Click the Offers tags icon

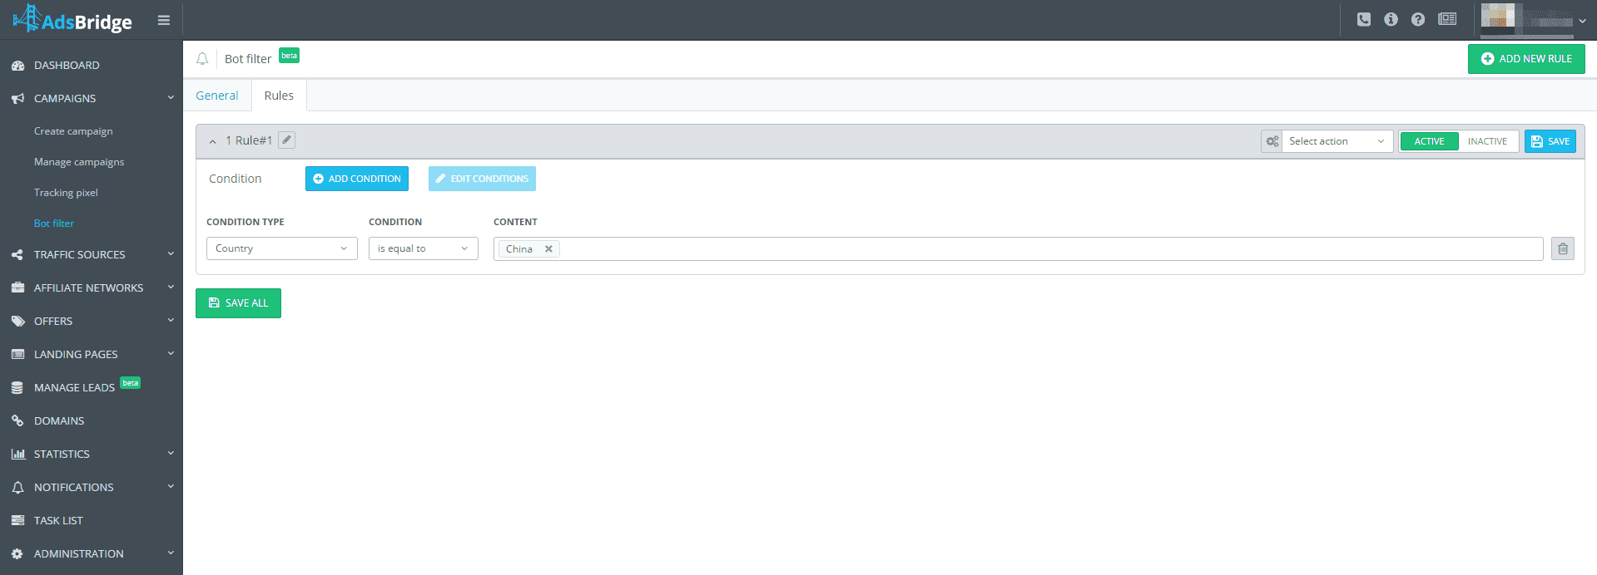(x=17, y=322)
